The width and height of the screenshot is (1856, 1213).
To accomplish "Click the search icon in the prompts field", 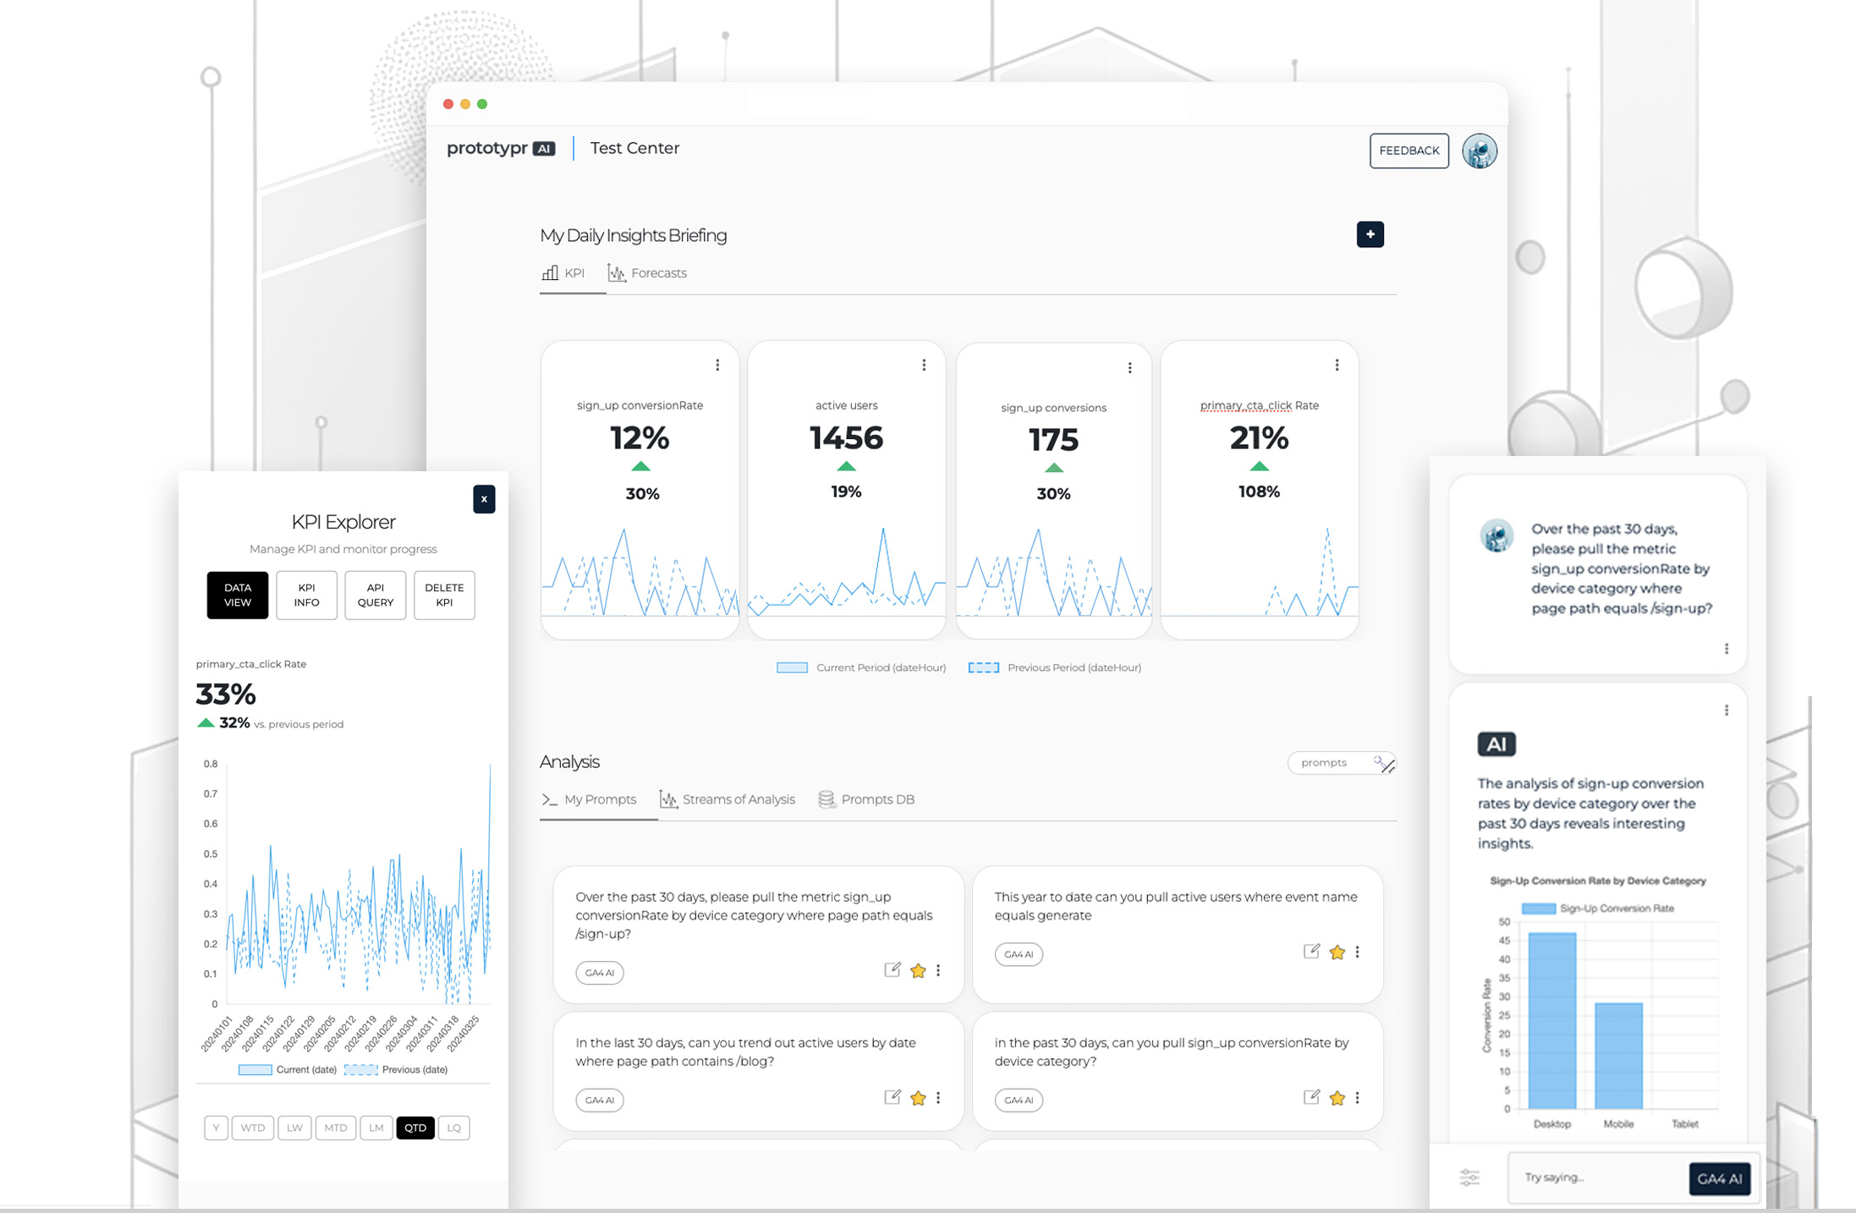I will coord(1379,762).
